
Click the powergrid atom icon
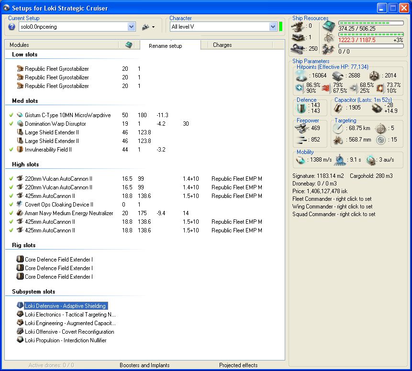pos(329,38)
